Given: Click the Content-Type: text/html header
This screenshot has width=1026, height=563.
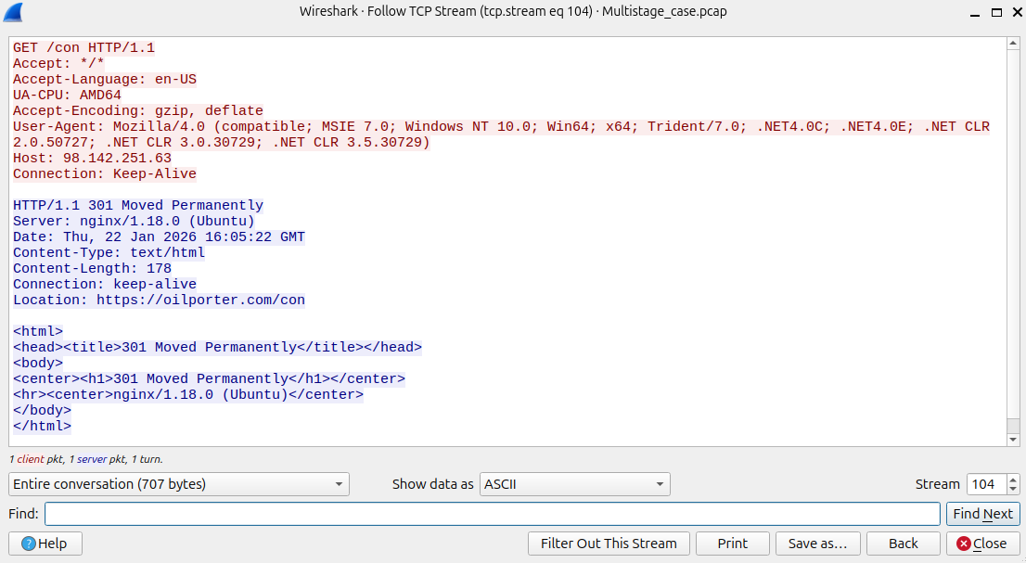Looking at the screenshot, I should 109,253.
